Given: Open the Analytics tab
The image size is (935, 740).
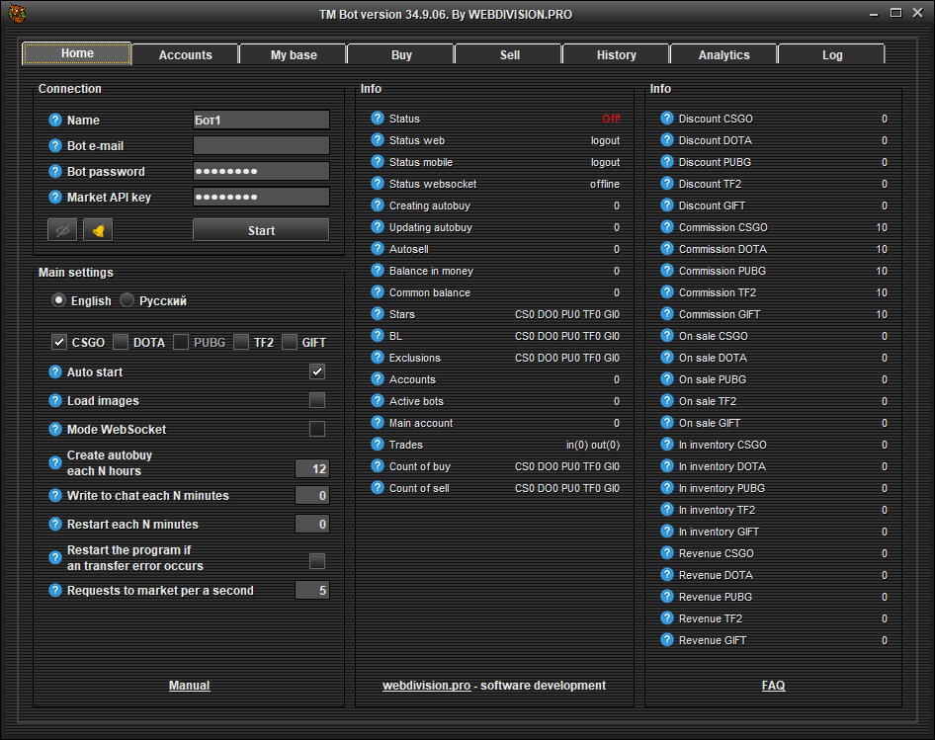Looking at the screenshot, I should click(x=723, y=55).
